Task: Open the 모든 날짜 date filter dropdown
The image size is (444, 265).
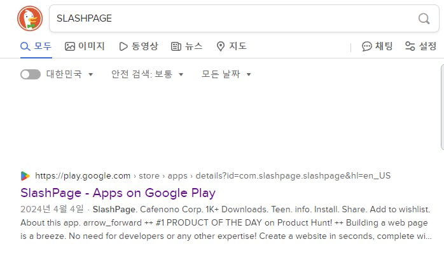Action: [226, 74]
